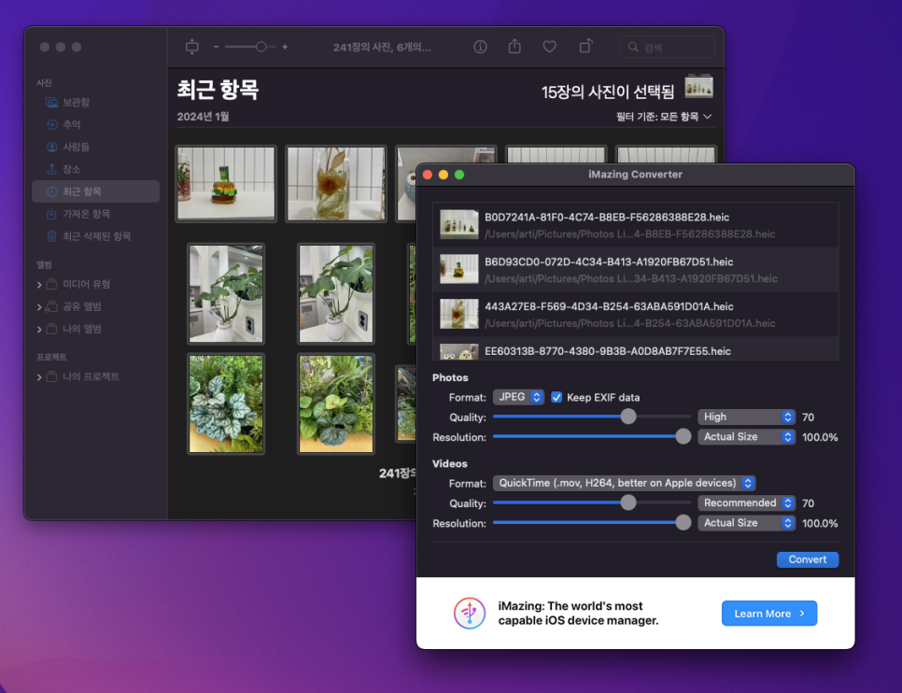The height and width of the screenshot is (693, 902).
Task: Click the Convert button
Action: (807, 559)
